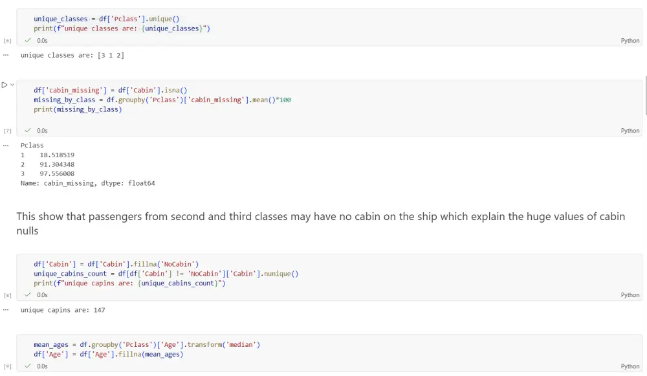Click execution count [8] label
This screenshot has height=376, width=647.
click(x=7, y=295)
